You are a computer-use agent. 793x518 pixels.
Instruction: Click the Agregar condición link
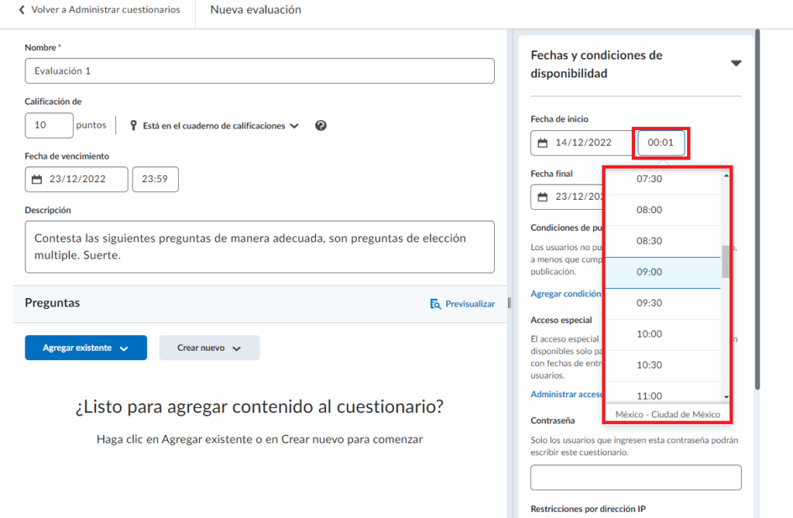[566, 294]
